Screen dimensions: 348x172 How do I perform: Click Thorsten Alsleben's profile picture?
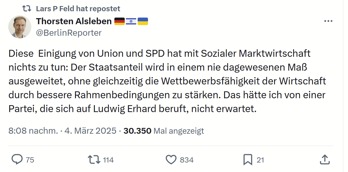click(20, 27)
